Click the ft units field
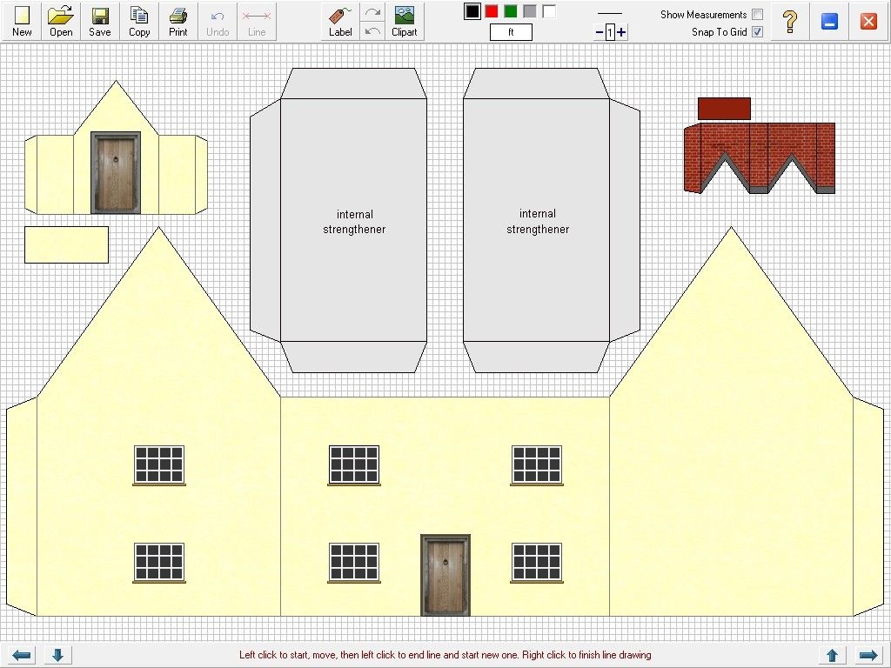Screen dimensions: 891x668 click(x=511, y=31)
